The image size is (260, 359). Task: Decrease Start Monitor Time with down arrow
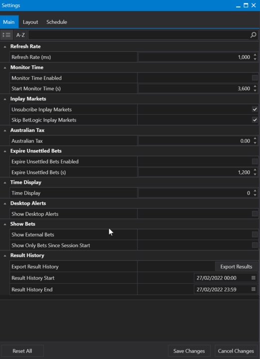point(255,91)
